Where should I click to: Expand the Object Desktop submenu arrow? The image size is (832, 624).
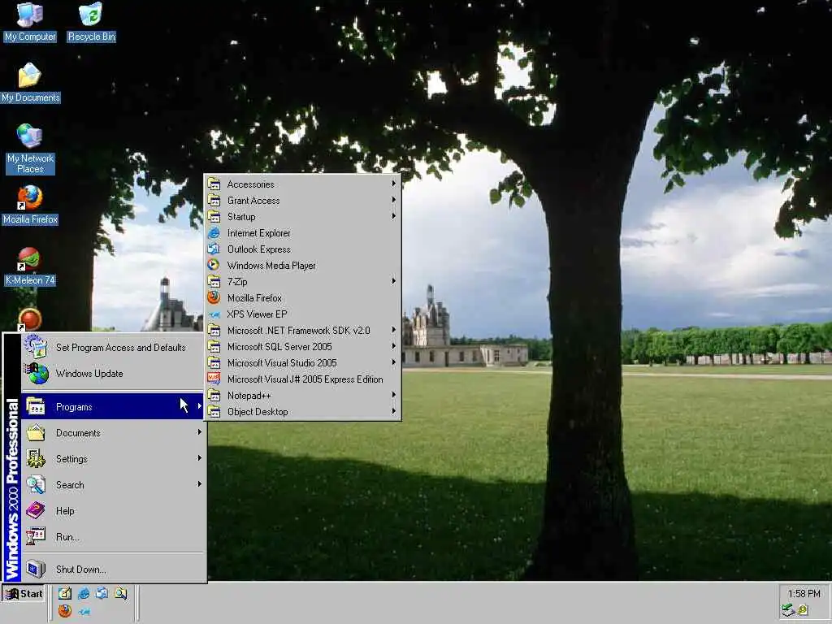tap(394, 411)
